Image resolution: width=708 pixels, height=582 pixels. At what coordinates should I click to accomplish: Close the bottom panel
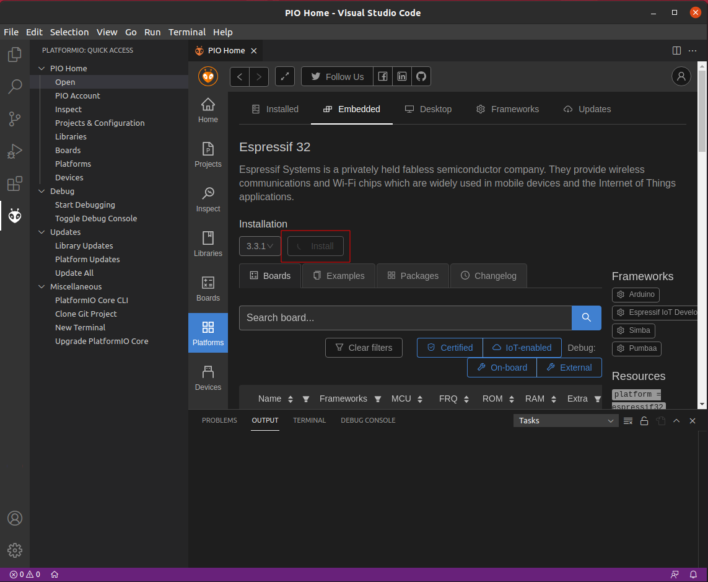pos(693,421)
